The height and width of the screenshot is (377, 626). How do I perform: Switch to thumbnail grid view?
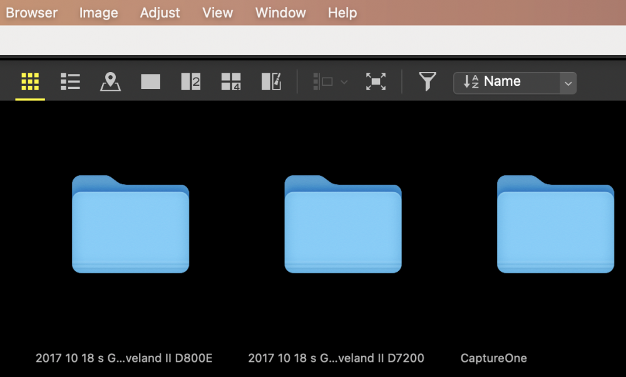click(x=30, y=82)
